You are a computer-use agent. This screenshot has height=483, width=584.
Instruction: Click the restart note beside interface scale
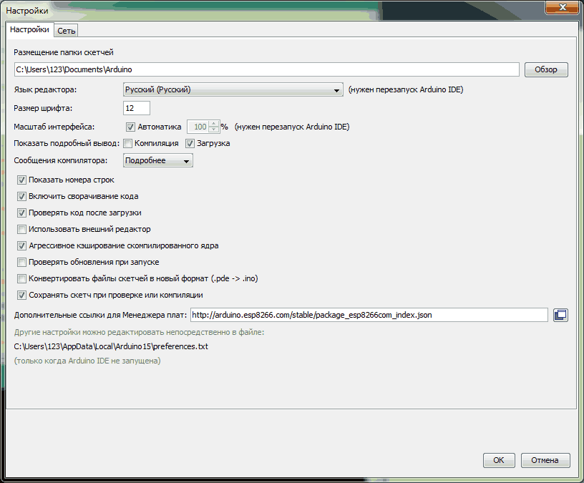(292, 127)
